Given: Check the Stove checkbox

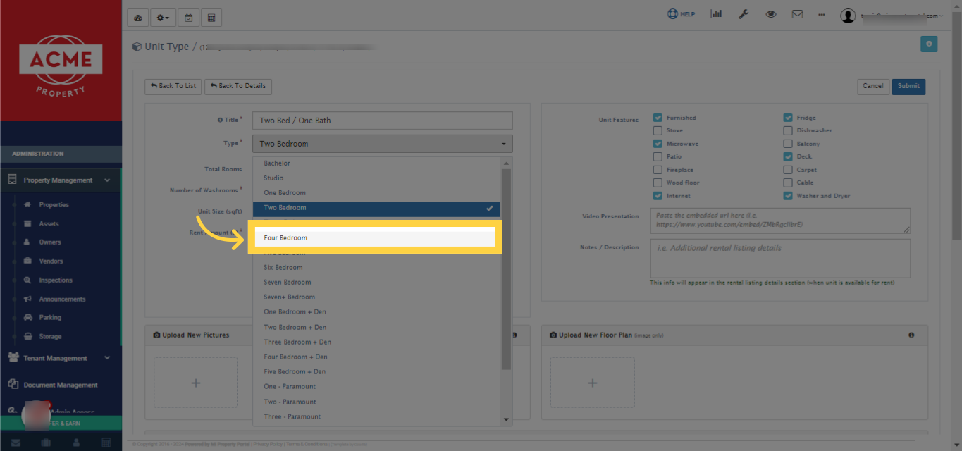Looking at the screenshot, I should click(x=658, y=130).
